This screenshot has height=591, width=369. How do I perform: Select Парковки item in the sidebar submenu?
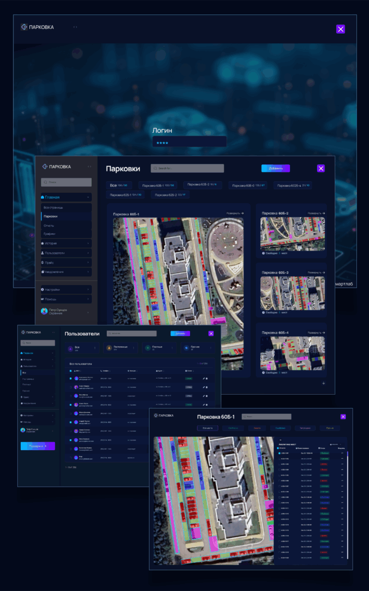(66, 216)
